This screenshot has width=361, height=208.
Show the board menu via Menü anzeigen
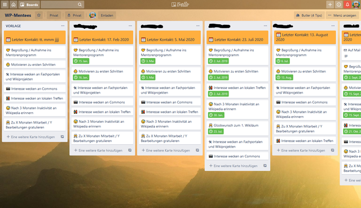(x=342, y=15)
